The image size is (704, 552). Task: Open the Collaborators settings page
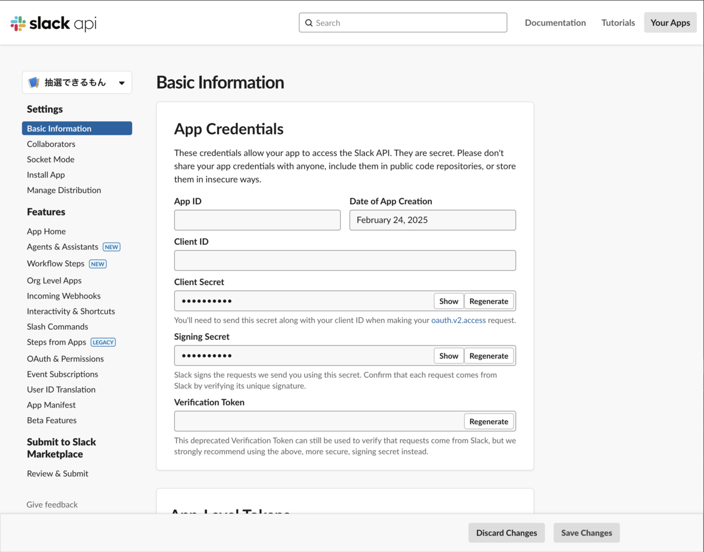pyautogui.click(x=51, y=144)
